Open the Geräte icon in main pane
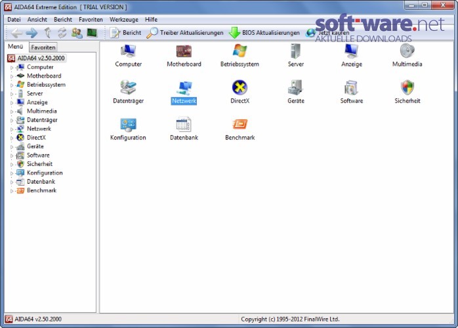This screenshot has height=328, width=458. tap(295, 88)
